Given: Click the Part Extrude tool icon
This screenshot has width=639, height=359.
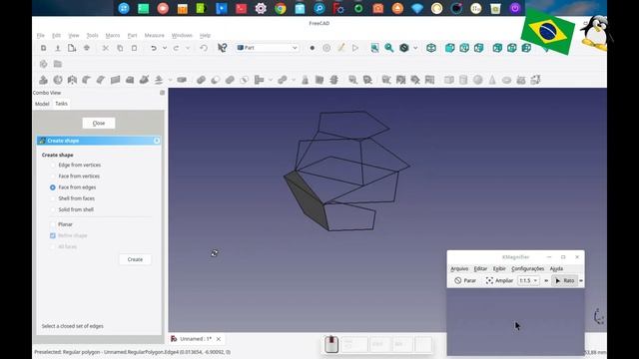Looking at the screenshot, I should [43, 80].
